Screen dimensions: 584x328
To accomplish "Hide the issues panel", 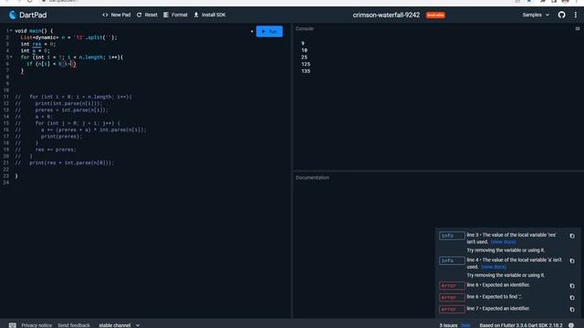I will pyautogui.click(x=465, y=325).
